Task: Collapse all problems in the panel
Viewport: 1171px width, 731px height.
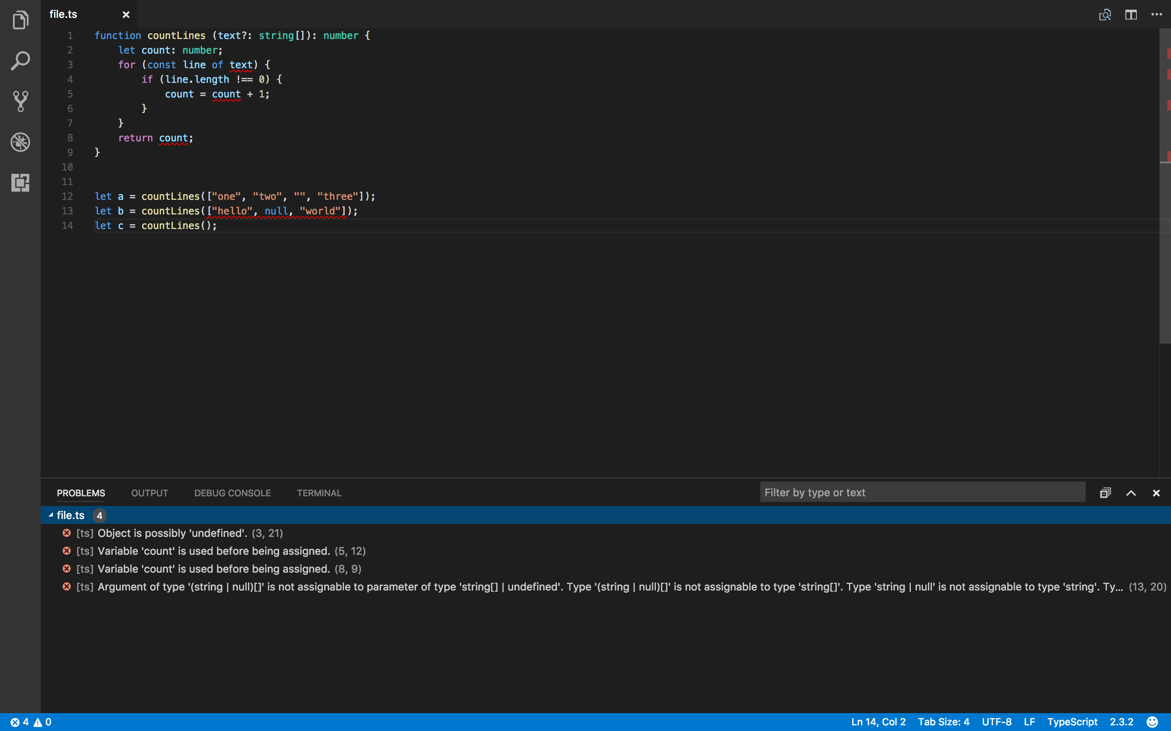Action: point(1105,493)
